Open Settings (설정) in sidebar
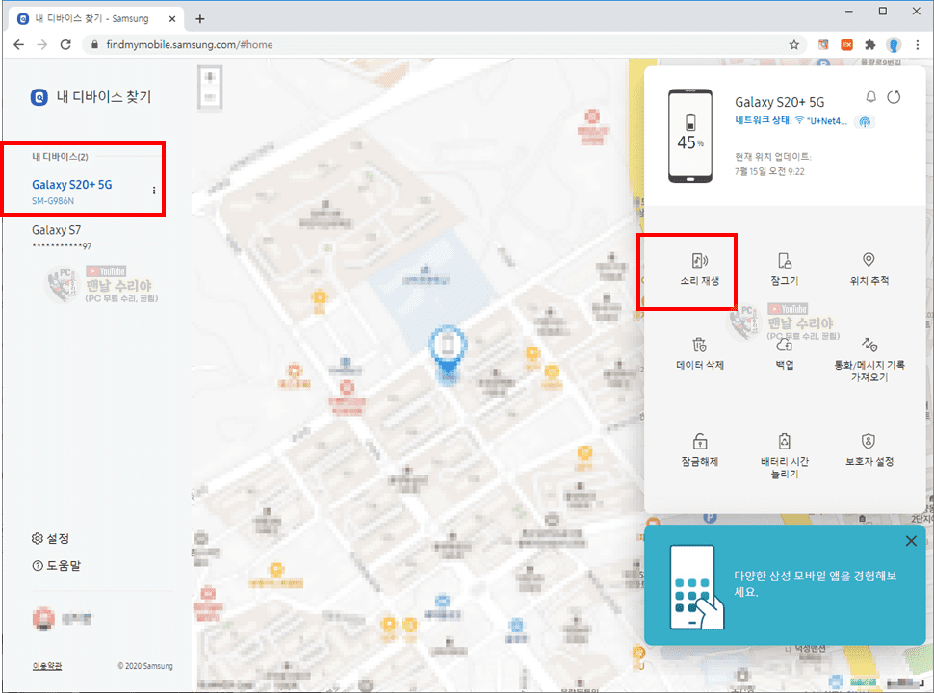 pyautogui.click(x=50, y=538)
